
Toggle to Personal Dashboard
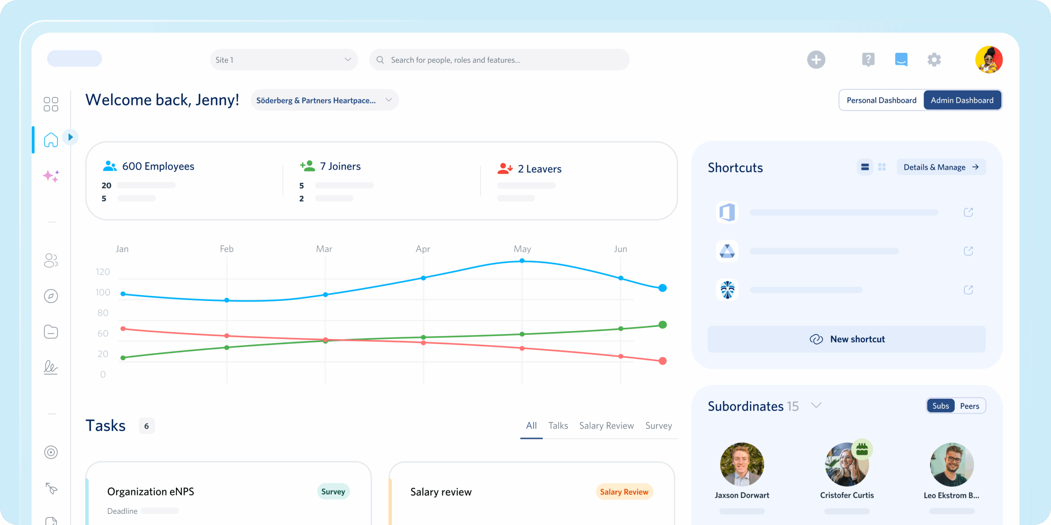pyautogui.click(x=881, y=100)
